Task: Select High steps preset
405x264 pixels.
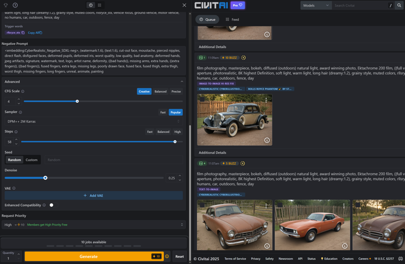Action: [x=178, y=132]
